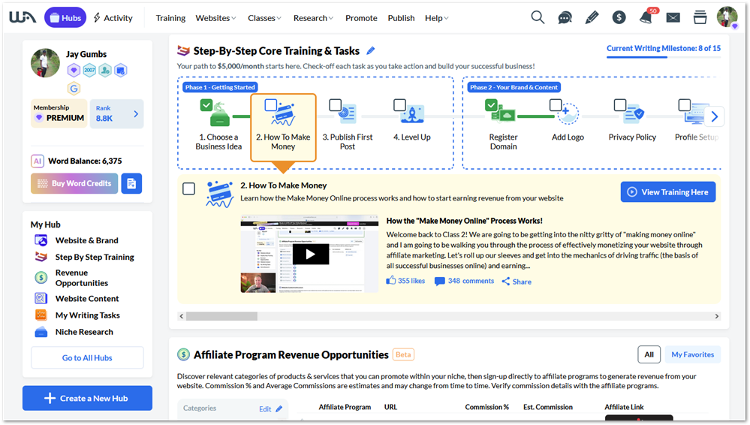This screenshot has height=425, width=750.
Task: Open Rank 8.8K chevron panel
Action: tap(136, 114)
